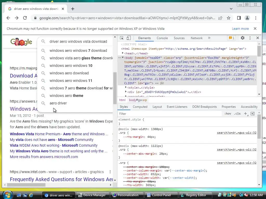Screen dimensions: 266x199
Task: Open the Styles pane tab
Action: tap(124, 107)
